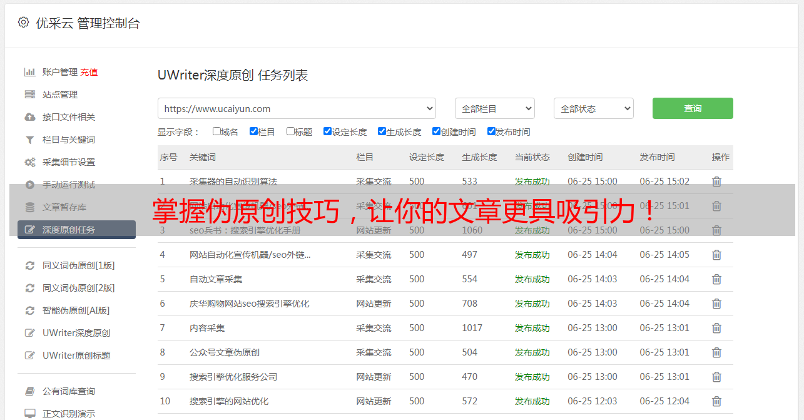Click the gears icon for 采集细节设置

[29, 162]
